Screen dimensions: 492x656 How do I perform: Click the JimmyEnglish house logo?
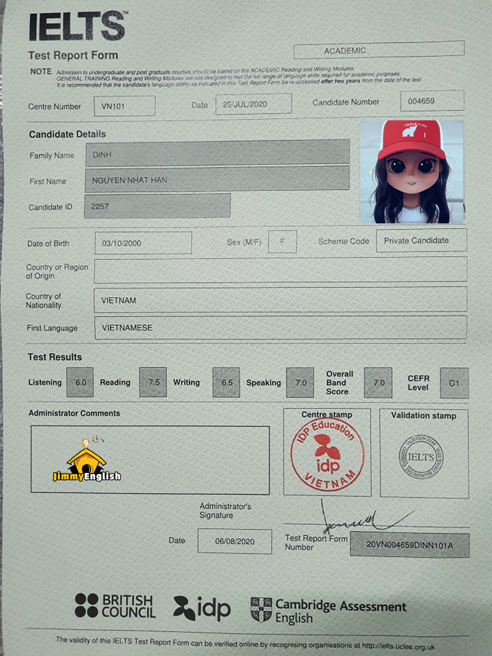(87, 460)
